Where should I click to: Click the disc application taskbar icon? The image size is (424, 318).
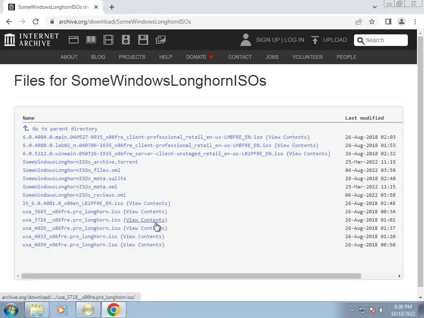(x=88, y=310)
